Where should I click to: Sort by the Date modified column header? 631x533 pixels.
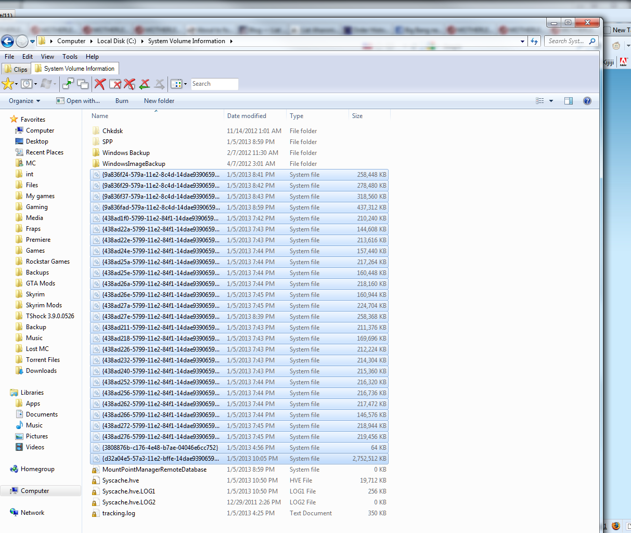click(x=255, y=116)
